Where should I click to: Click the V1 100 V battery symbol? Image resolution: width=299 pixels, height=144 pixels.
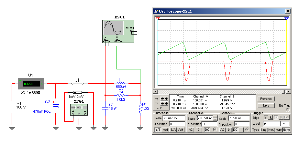(x=12, y=106)
